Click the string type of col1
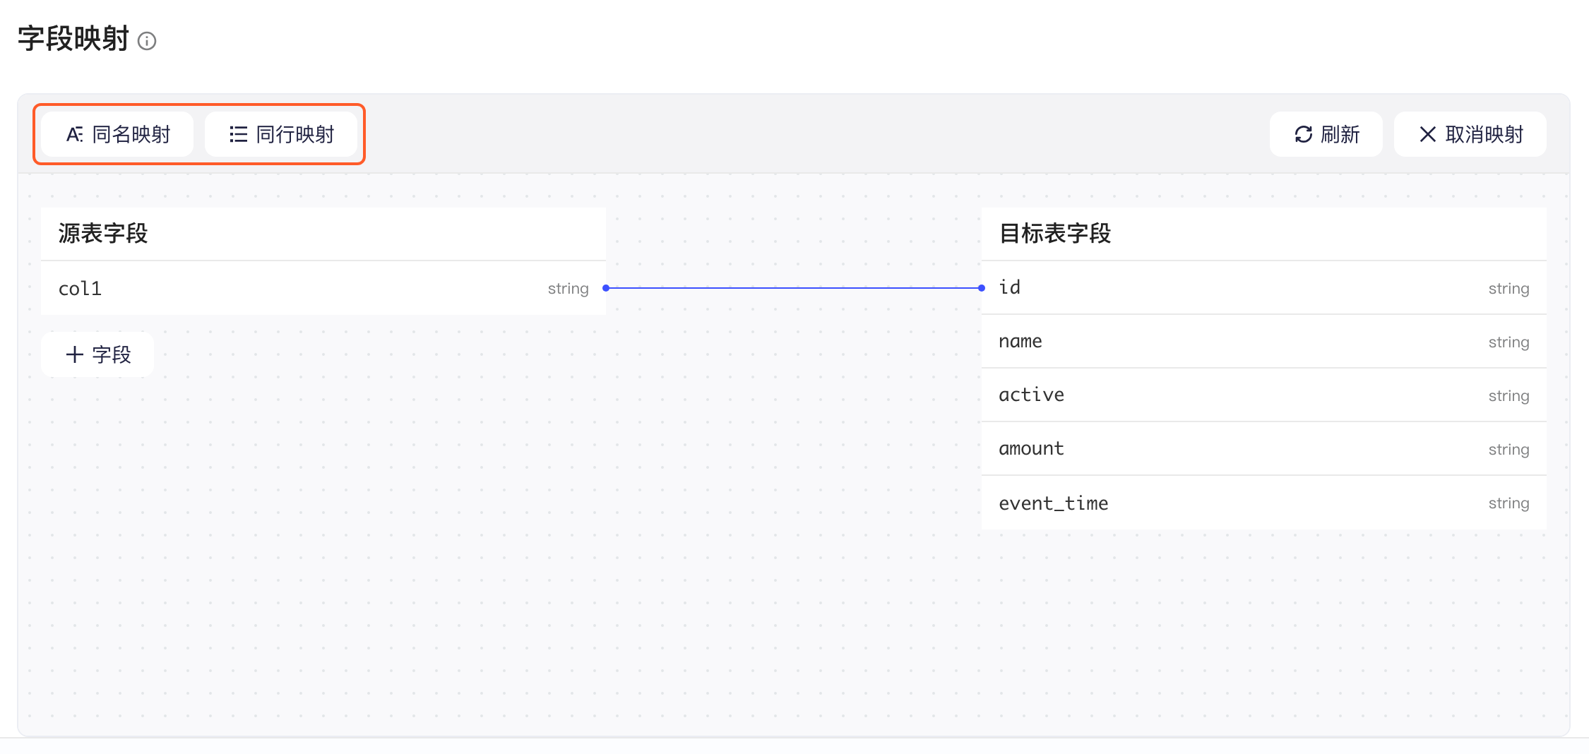1589x754 pixels. 568,289
